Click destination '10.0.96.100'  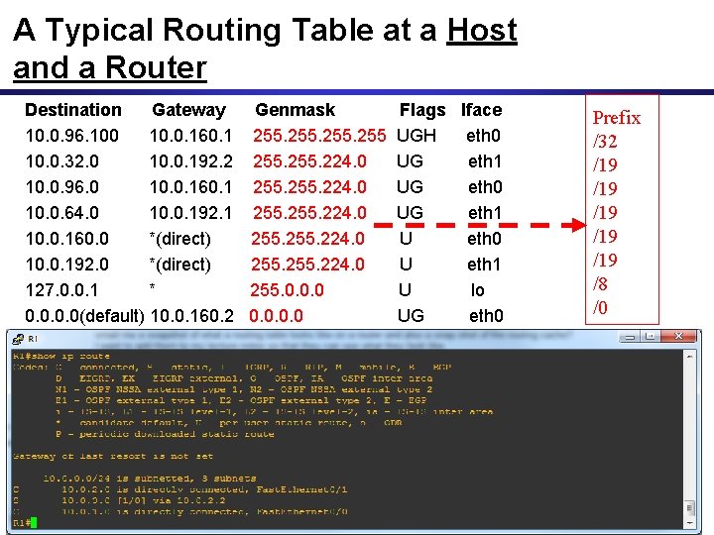pos(72,136)
